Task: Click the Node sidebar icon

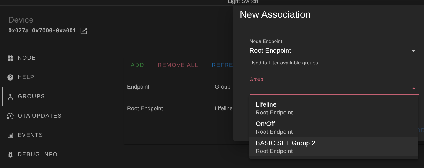Action: pyautogui.click(x=10, y=58)
